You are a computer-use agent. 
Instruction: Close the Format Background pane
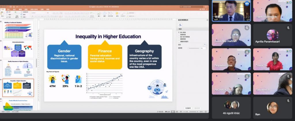(x=207, y=20)
